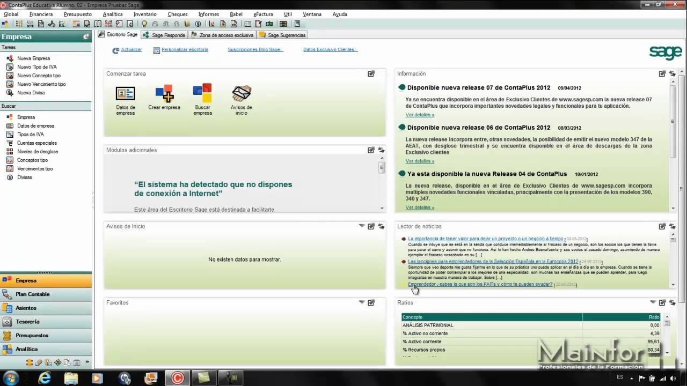This screenshot has height=386, width=687.
Task: Expand Avisos de Inicio dropdown arrow
Action: pyautogui.click(x=362, y=226)
